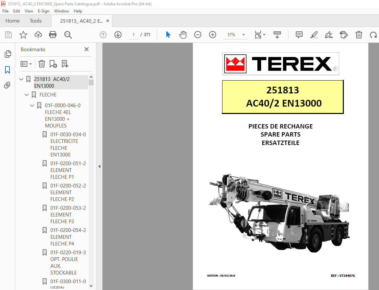Open the Sign document tool

pos(329,35)
